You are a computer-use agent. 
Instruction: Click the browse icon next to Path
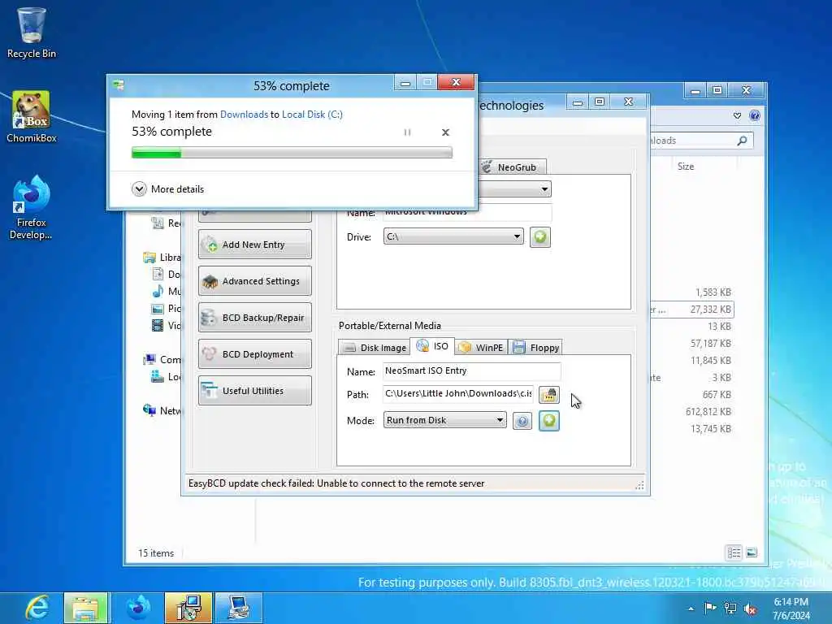tap(549, 394)
